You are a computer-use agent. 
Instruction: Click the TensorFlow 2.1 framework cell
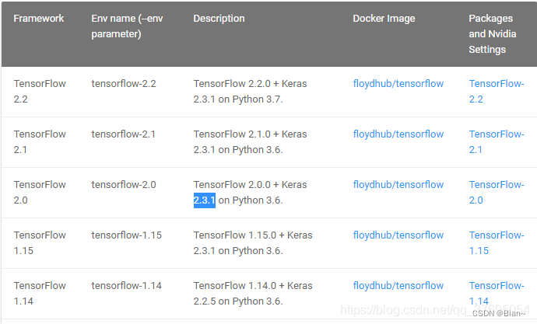[x=40, y=142]
